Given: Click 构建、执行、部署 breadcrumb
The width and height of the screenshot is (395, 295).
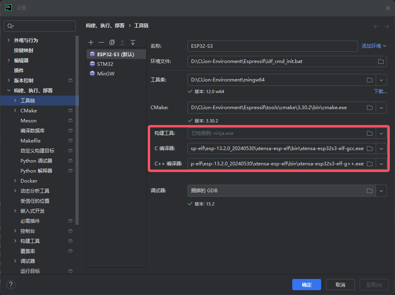Looking at the screenshot, I should pos(105,26).
